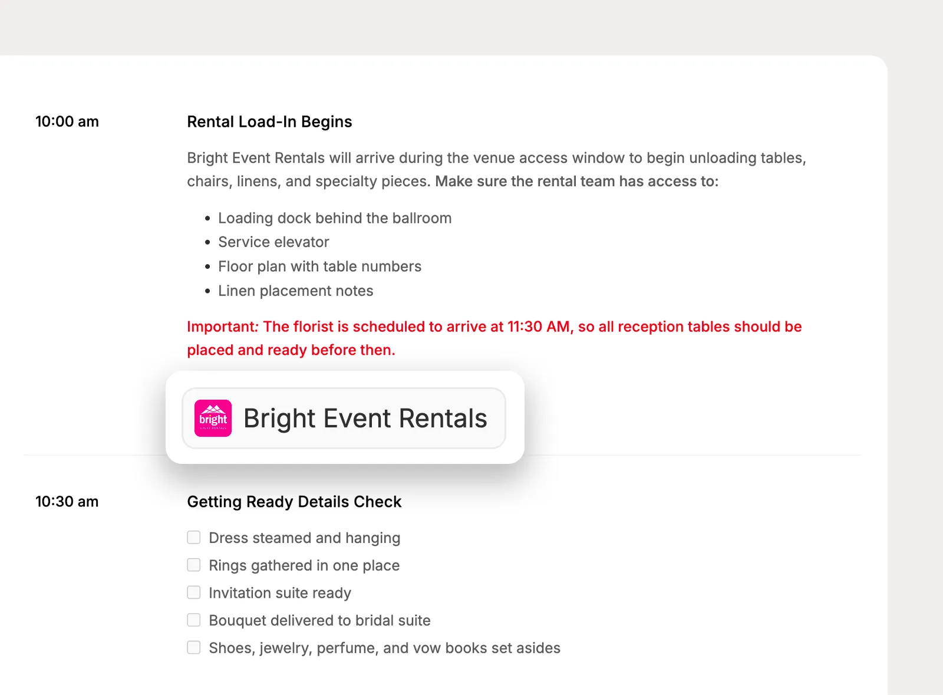Toggle Shoes, jewelry, perfume checkbox

193,647
